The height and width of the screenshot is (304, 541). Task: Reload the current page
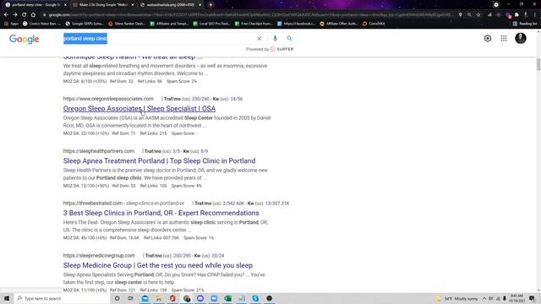[25, 15]
